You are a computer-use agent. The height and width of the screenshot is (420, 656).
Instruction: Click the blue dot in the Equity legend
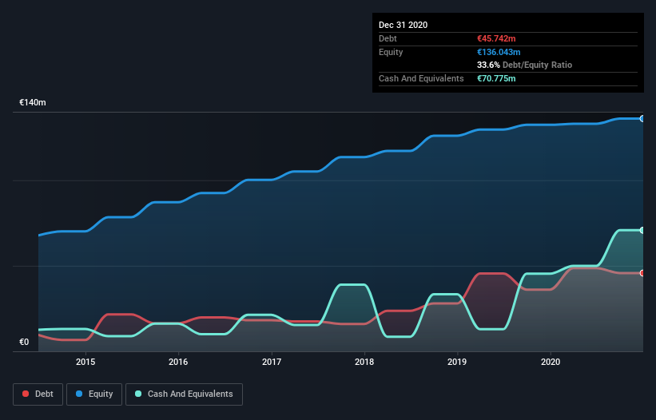[x=81, y=394]
